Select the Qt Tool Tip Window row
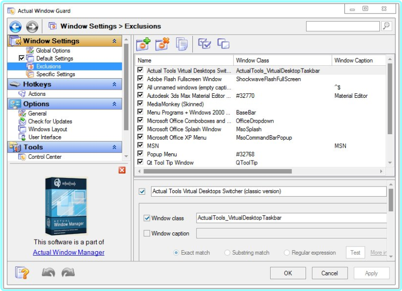Screen dimensions: 402x291 pos(260,162)
